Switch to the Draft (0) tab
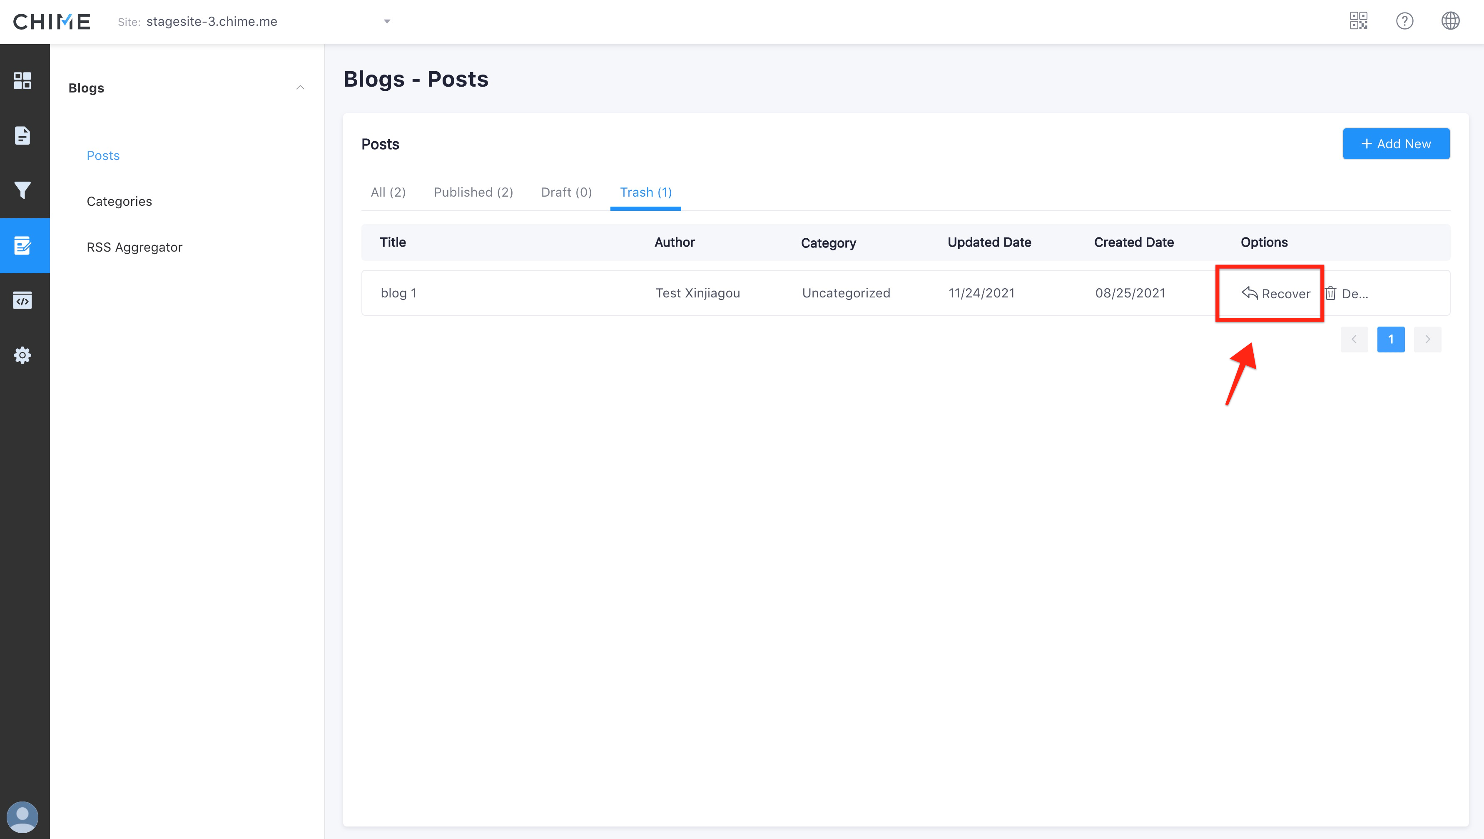The width and height of the screenshot is (1484, 839). coord(566,192)
